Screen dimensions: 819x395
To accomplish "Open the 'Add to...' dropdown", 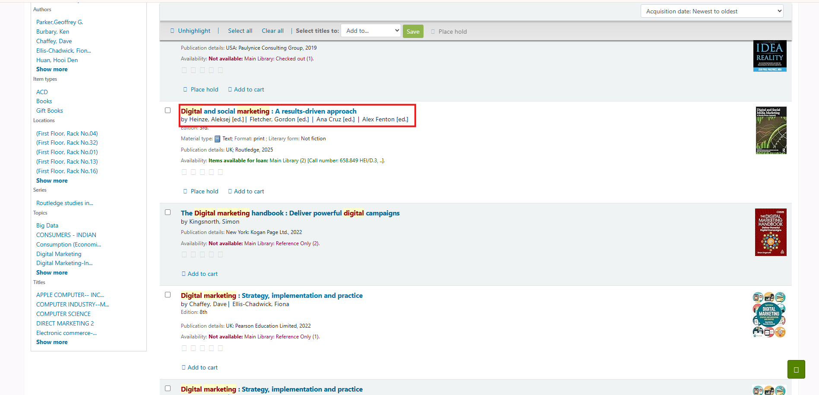I will pyautogui.click(x=370, y=31).
